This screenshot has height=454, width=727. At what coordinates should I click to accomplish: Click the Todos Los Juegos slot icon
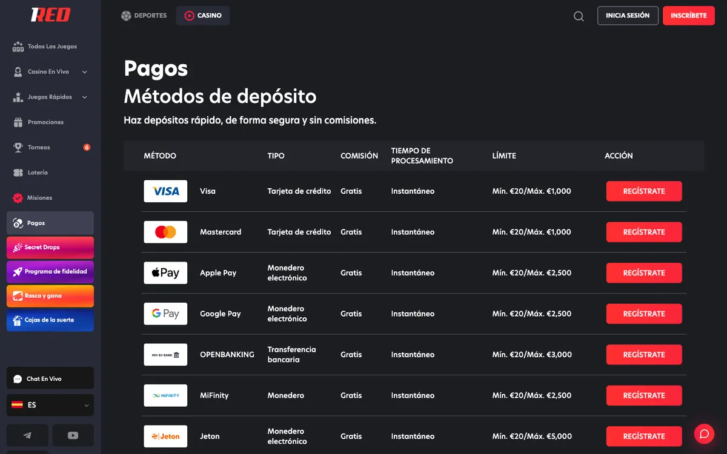[18, 47]
